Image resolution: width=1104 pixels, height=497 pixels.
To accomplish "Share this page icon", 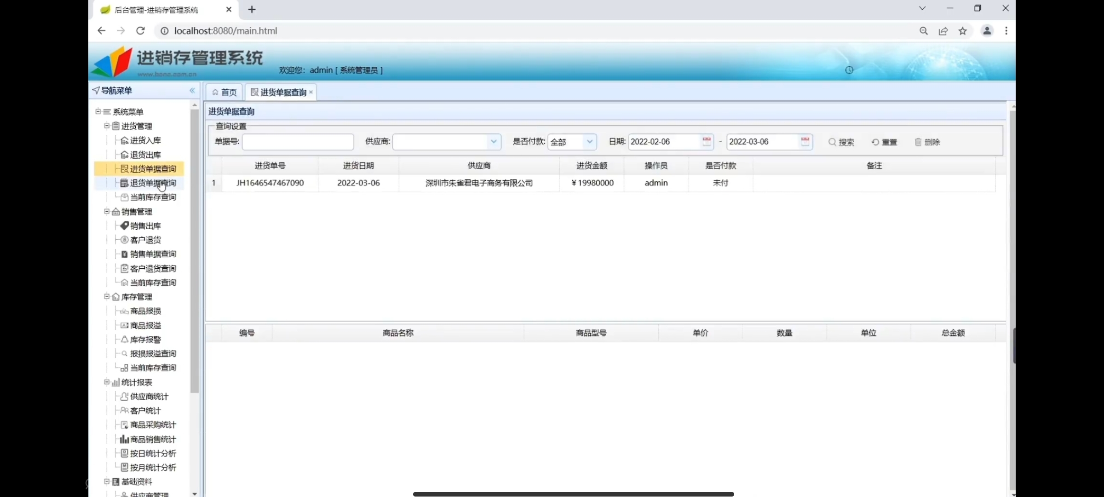I will coord(943,31).
